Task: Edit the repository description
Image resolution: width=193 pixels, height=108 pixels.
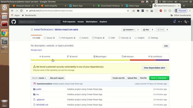Action: click(x=166, y=46)
